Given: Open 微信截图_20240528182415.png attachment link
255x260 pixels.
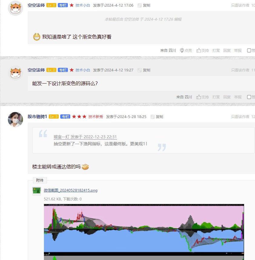Looking at the screenshot, I should pos(71,190).
